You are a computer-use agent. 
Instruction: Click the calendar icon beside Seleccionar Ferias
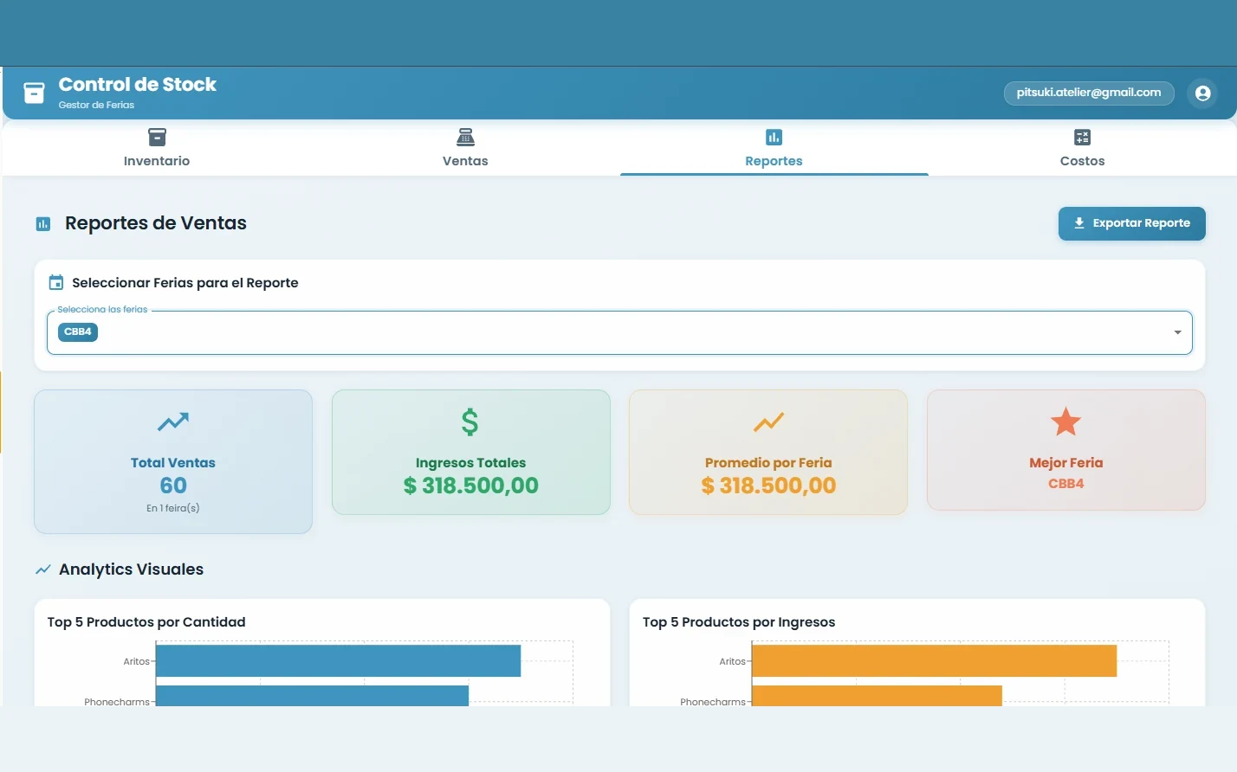(x=56, y=282)
